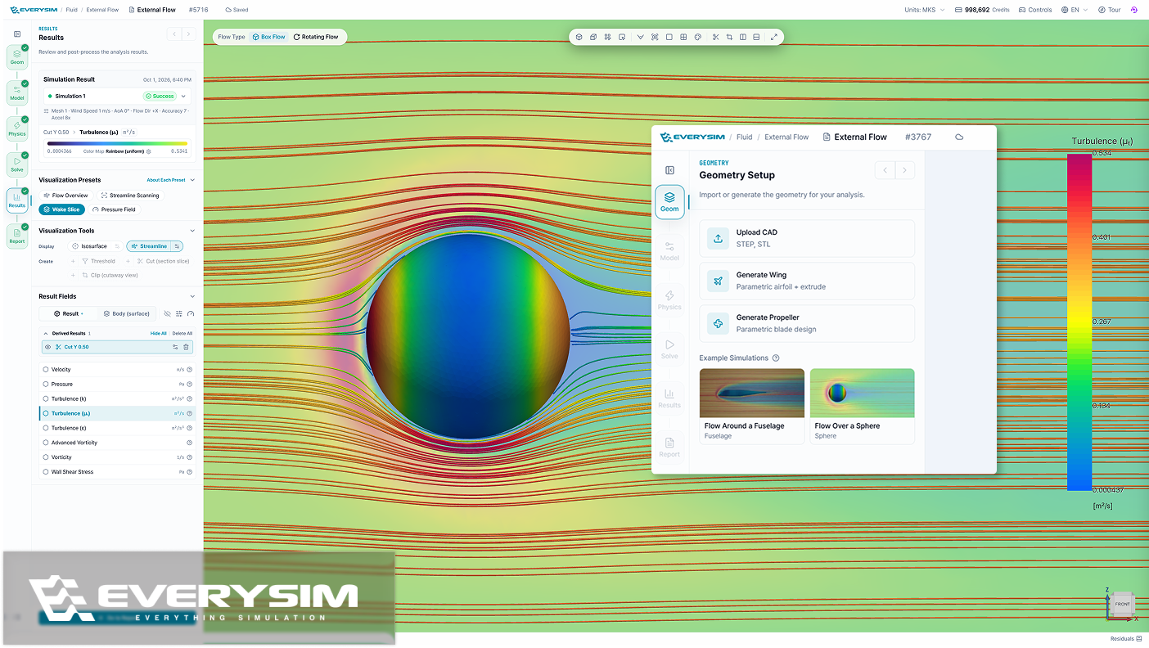Click the user account icon at top right
This screenshot has width=1149, height=648.
pos(1134,10)
